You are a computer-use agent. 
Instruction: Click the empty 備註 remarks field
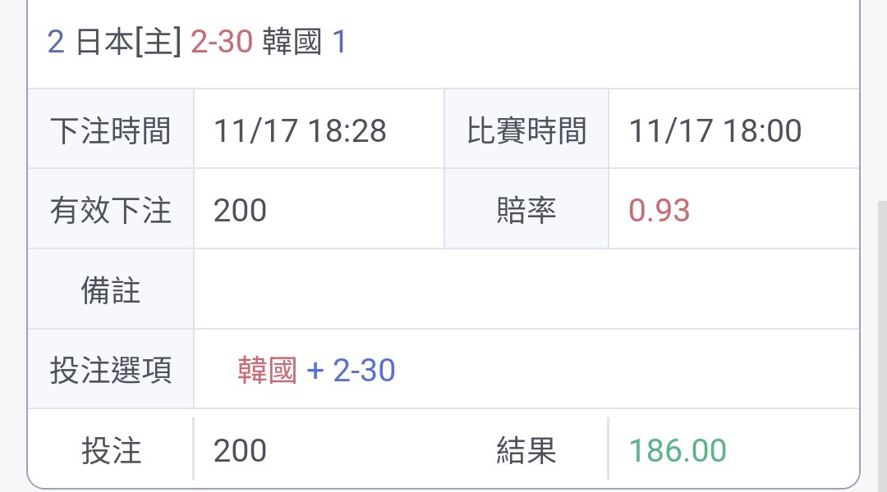click(x=526, y=289)
